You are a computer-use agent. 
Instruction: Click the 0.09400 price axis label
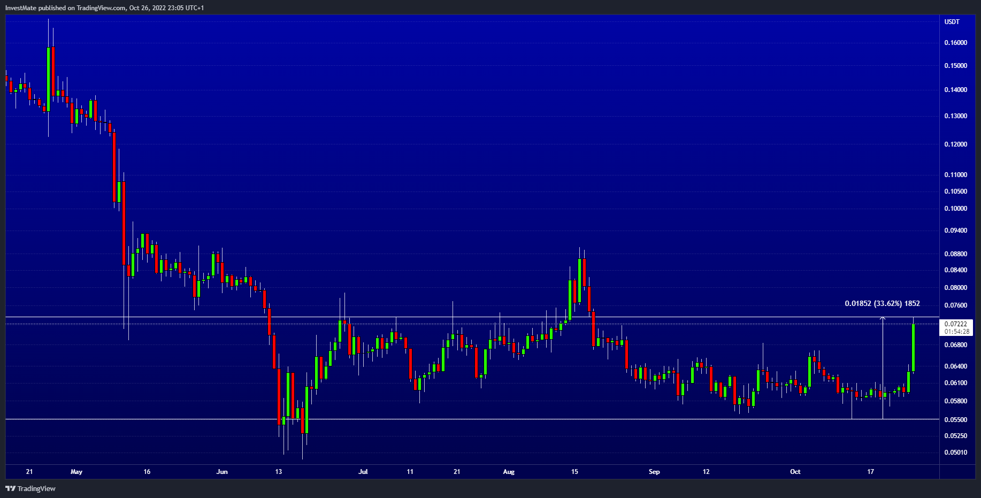pyautogui.click(x=956, y=231)
